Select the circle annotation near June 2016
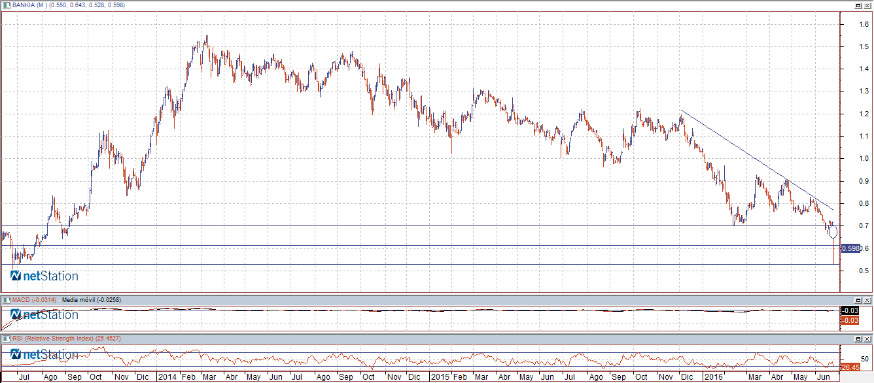The width and height of the screenshot is (874, 383). click(833, 231)
